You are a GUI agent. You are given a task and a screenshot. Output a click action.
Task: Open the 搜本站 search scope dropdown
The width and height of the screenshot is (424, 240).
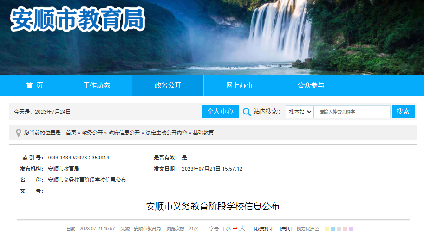[300, 112]
